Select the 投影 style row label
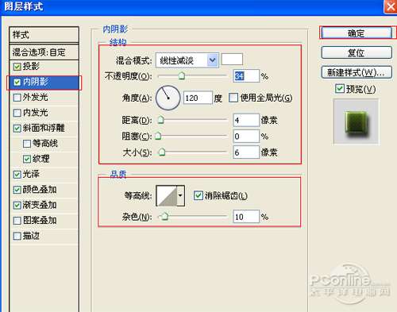This screenshot has height=312, width=397. pyautogui.click(x=31, y=66)
